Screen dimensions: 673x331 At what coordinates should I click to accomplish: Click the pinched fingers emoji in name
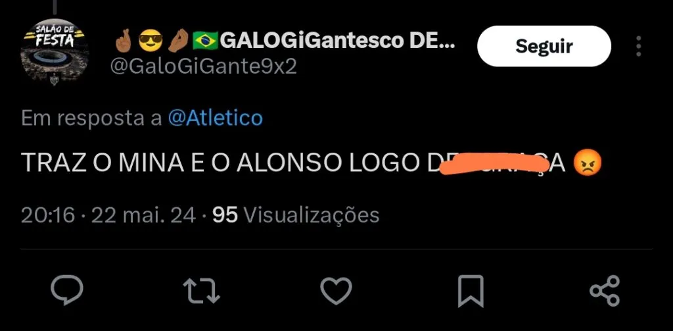point(177,40)
